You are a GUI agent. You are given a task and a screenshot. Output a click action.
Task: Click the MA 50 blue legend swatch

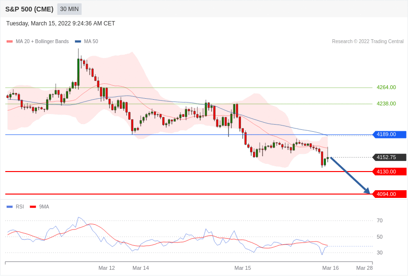[78, 42]
